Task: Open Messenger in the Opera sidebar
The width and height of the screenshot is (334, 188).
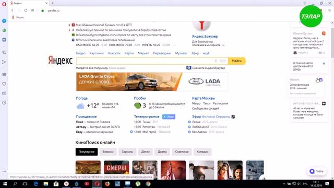Action: [4, 21]
